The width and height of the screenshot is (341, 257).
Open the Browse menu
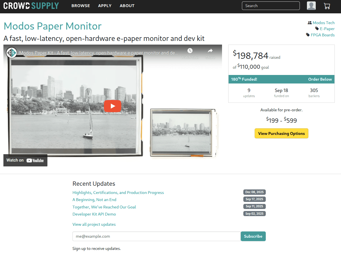click(x=81, y=6)
